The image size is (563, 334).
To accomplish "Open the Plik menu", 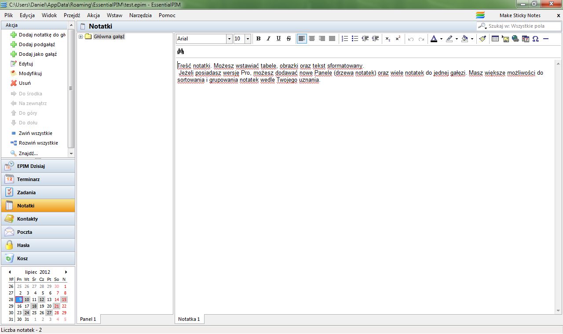I will [x=9, y=15].
